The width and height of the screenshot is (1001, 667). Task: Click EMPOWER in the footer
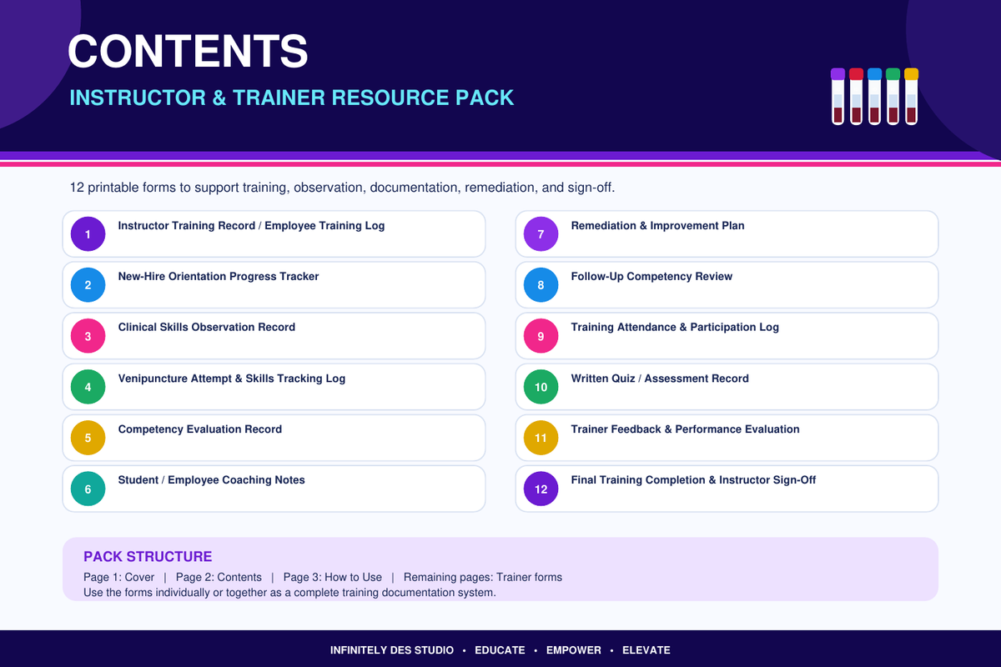point(574,650)
